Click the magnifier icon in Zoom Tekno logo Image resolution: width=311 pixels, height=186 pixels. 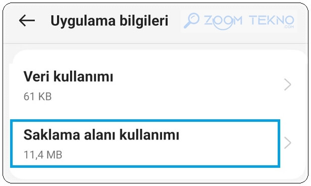coord(191,20)
